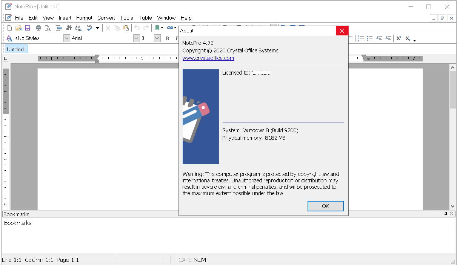Open the Format menu
Screen dimensions: 457x266
point(84,18)
